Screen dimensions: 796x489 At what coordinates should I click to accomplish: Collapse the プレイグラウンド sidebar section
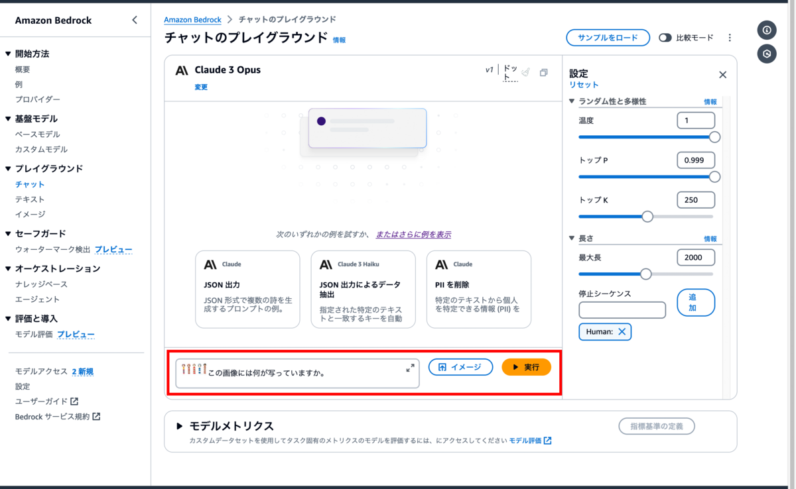8,169
